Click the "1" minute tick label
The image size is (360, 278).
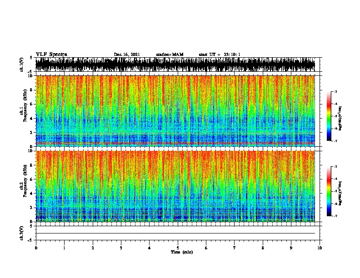tap(64, 248)
